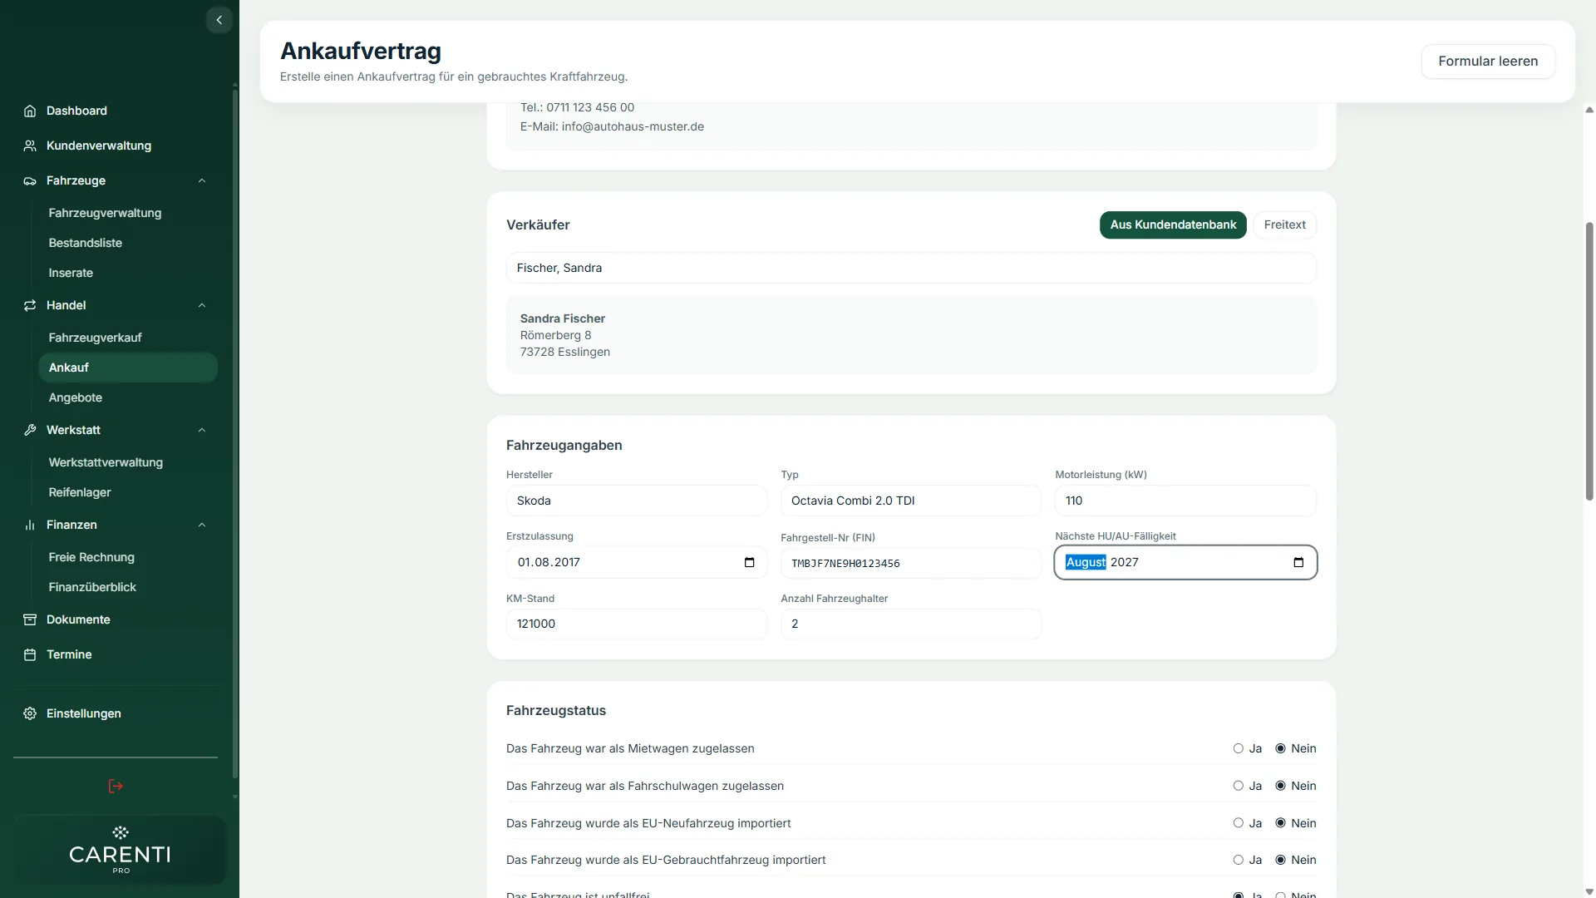Image resolution: width=1596 pixels, height=898 pixels.
Task: Select Nein for Mietwagen zugelassen
Action: tap(1280, 748)
